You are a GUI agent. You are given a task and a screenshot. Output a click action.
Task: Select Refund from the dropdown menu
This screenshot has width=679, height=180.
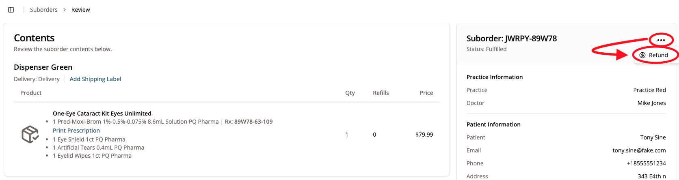pos(658,55)
